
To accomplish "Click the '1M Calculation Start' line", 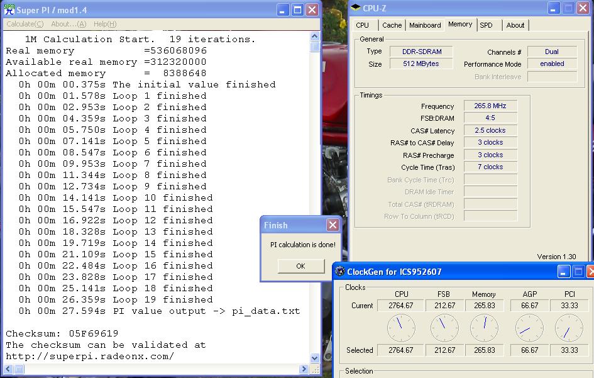I will click(140, 39).
